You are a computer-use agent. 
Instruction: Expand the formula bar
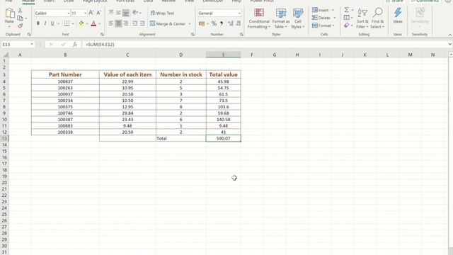450,45
